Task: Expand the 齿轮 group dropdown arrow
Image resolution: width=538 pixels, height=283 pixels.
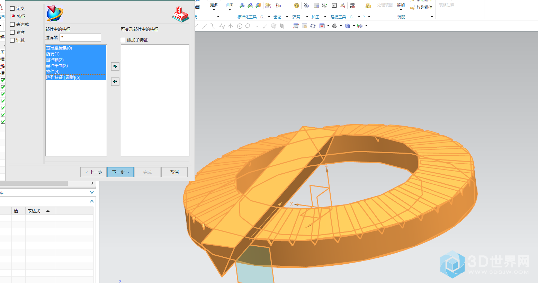Action: click(x=287, y=17)
